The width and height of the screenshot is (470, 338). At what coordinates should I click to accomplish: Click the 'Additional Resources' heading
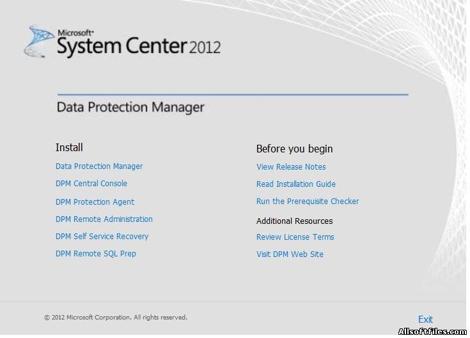pos(294,221)
